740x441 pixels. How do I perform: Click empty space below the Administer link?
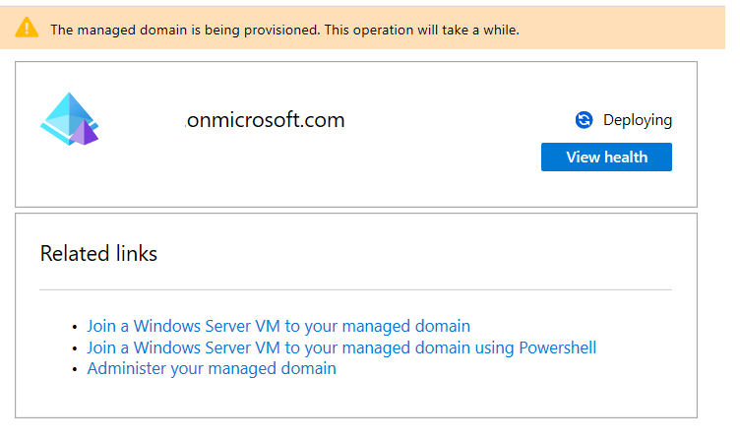pos(354,399)
